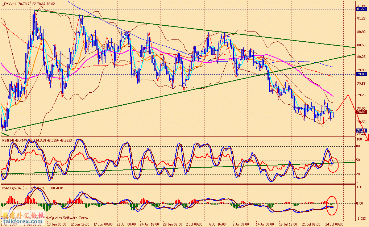Click the 16 Jul 16:00 time label
This screenshot has width=369, height=227.
click(x=289, y=224)
